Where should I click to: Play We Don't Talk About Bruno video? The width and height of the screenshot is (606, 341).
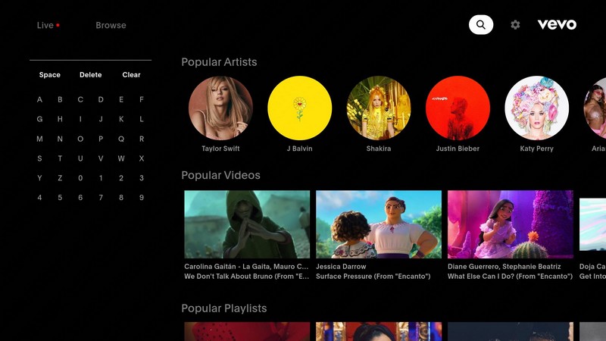(x=247, y=224)
